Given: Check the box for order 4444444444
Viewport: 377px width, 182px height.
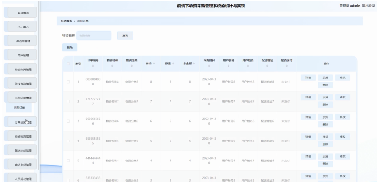Looking at the screenshot, I should pyautogui.click(x=68, y=161).
